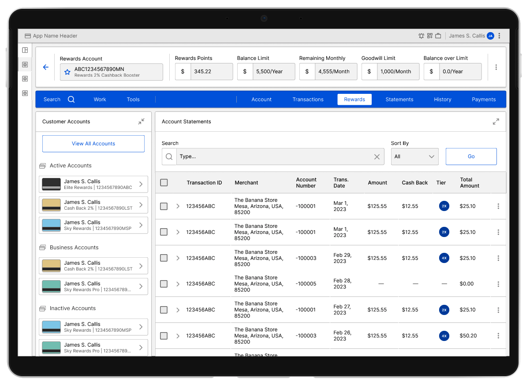Click the back arrow beside Rewards Account
526x385 pixels.
click(x=46, y=67)
